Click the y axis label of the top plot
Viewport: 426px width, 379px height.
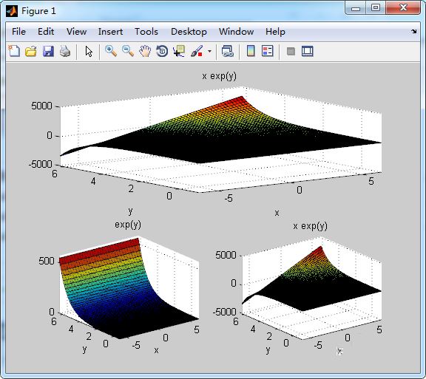coord(130,211)
